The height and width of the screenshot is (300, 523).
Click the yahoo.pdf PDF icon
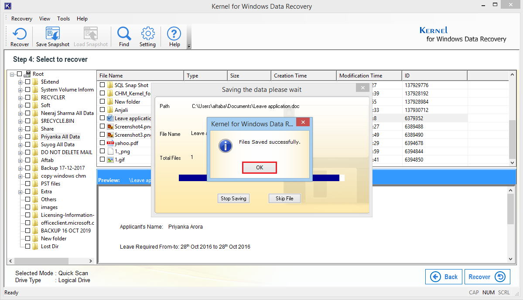coord(110,143)
